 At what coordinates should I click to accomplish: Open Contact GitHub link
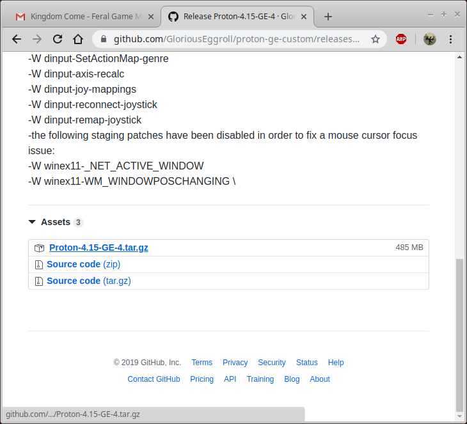point(154,379)
